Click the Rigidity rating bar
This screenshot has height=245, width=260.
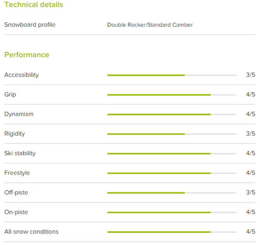(x=172, y=134)
